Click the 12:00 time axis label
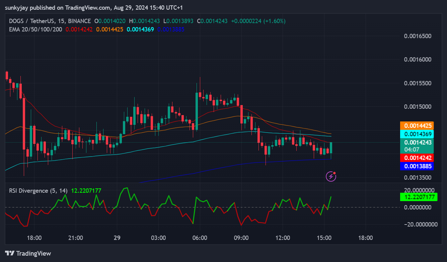This screenshot has height=262, width=447. coord(283,238)
